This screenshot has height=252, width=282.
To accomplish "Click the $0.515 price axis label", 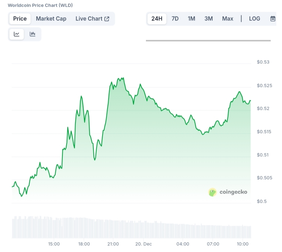I will pos(264,132).
